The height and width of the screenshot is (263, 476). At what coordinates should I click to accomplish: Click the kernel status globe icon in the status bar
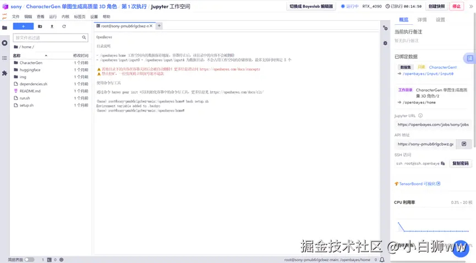tap(61, 260)
